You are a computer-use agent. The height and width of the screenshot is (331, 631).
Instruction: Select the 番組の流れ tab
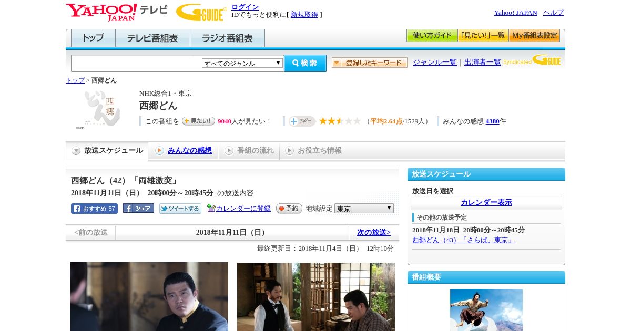tap(250, 151)
